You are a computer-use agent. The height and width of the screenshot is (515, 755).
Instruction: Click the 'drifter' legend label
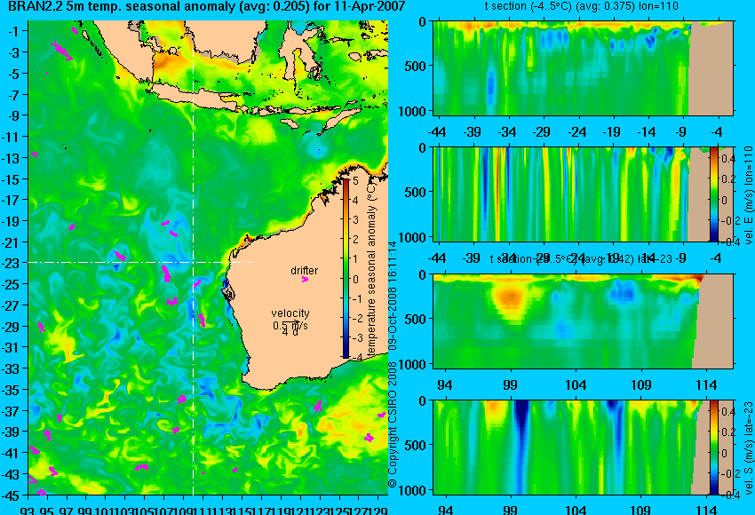point(304,271)
